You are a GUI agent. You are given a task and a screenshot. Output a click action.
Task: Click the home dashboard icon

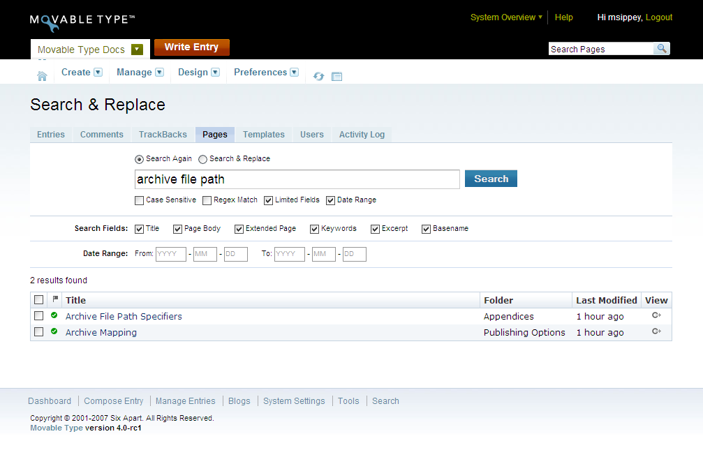coord(42,76)
